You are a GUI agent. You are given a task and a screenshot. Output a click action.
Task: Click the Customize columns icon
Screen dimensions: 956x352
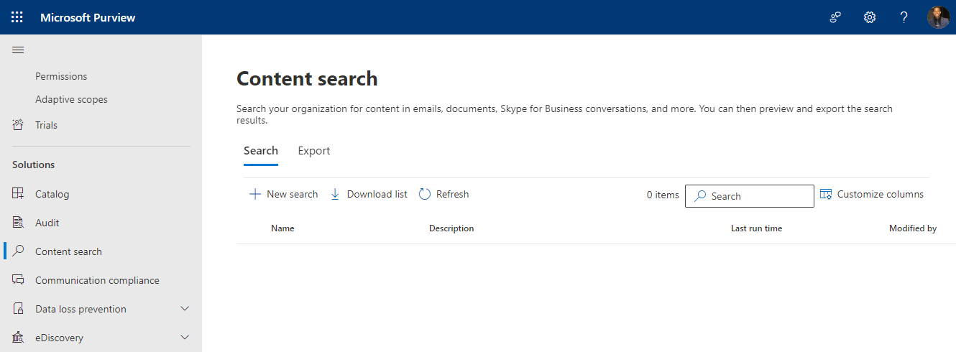826,194
